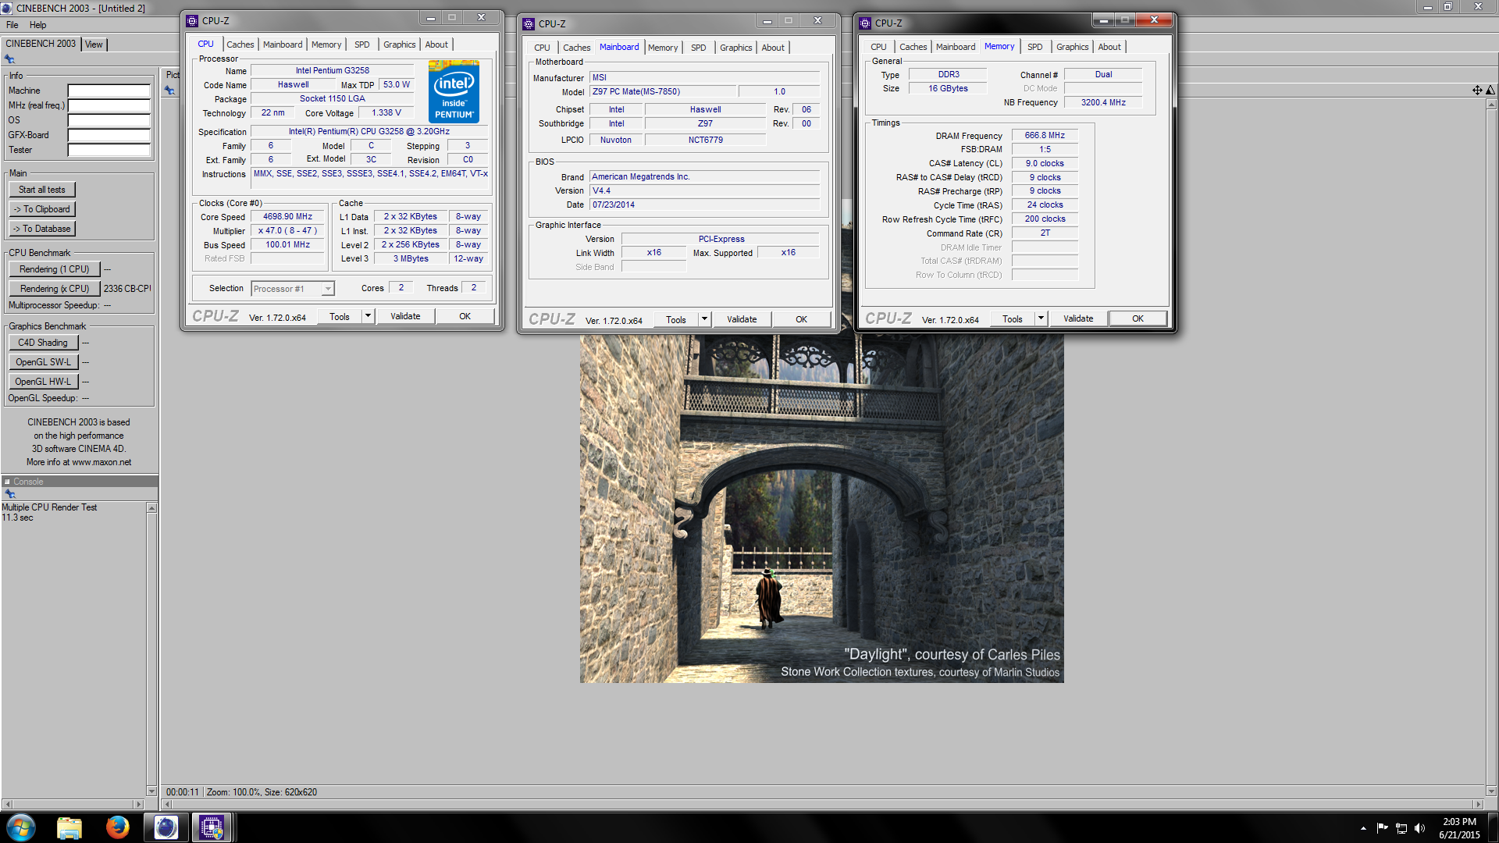Screen dimensions: 1499x843
Task: Click into the GFX-Board input field
Action: tap(109, 135)
